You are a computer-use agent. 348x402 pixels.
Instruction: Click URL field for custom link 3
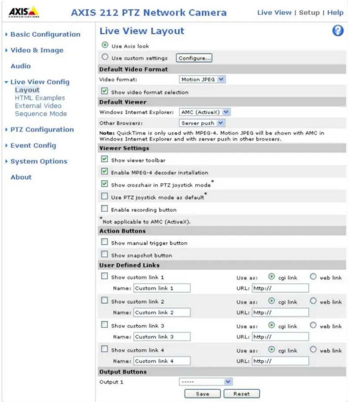tap(280, 337)
